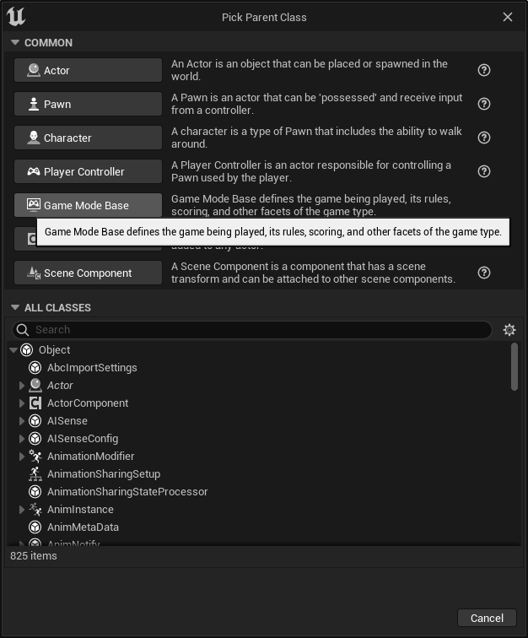Open help for the Character class
Viewport: 528px width, 638px height.
[x=484, y=138]
